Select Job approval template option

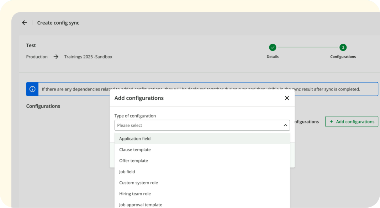141,205
